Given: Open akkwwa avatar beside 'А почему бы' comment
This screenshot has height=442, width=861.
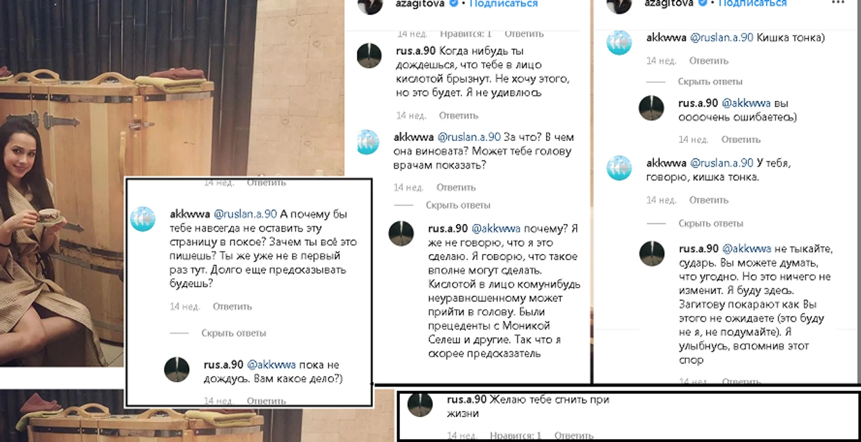Looking at the screenshot, I should (142, 219).
